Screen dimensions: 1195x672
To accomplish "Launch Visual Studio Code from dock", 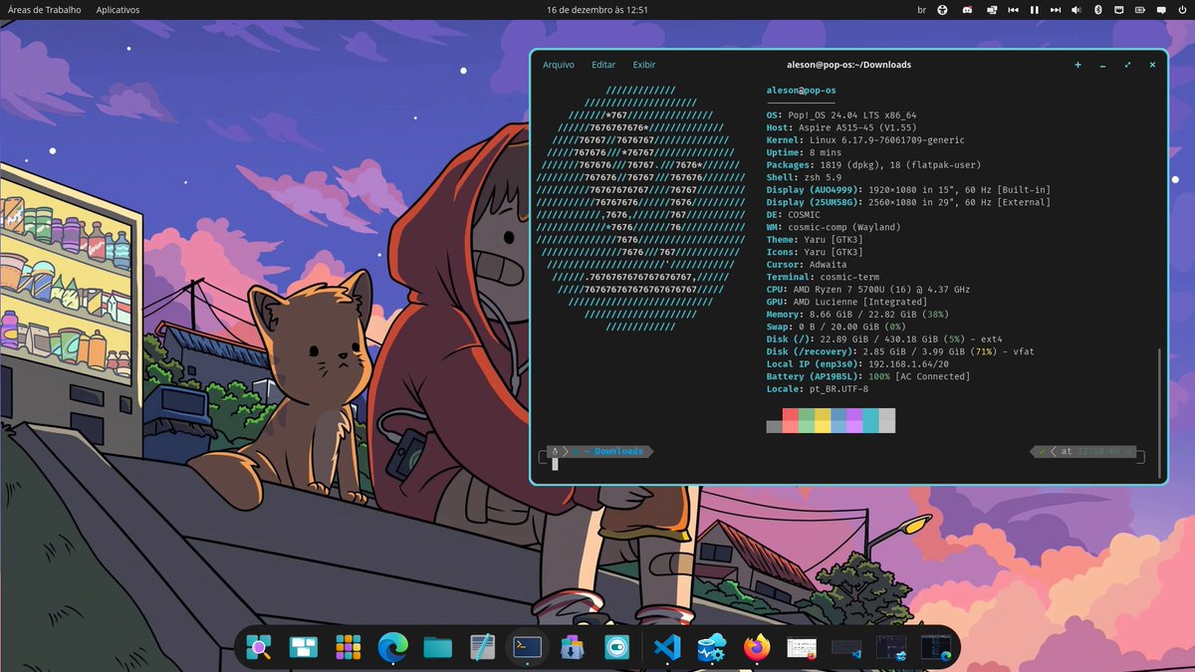I will (x=665, y=649).
